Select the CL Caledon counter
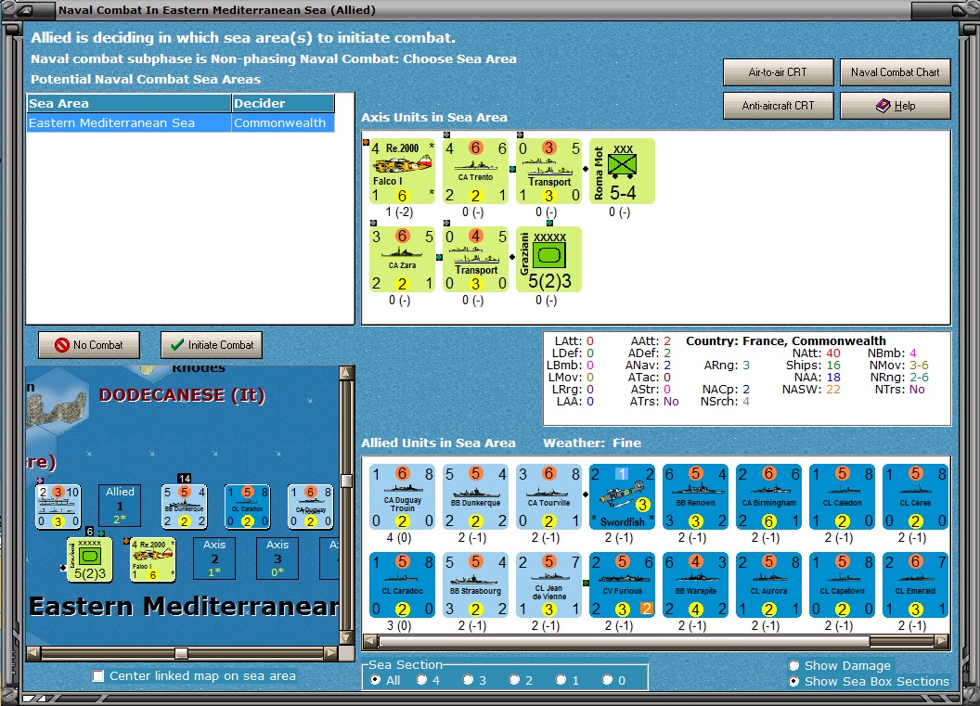This screenshot has width=980, height=706. click(842, 496)
